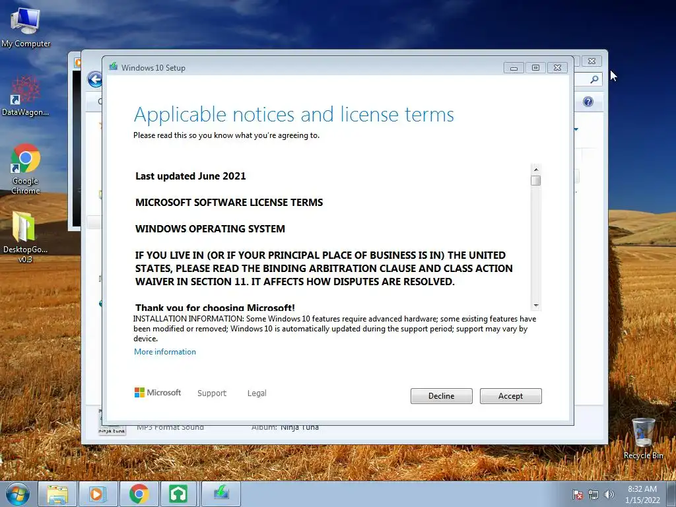Click the license text scrollbar up arrow
Viewport: 676px width, 507px height.
pos(536,170)
